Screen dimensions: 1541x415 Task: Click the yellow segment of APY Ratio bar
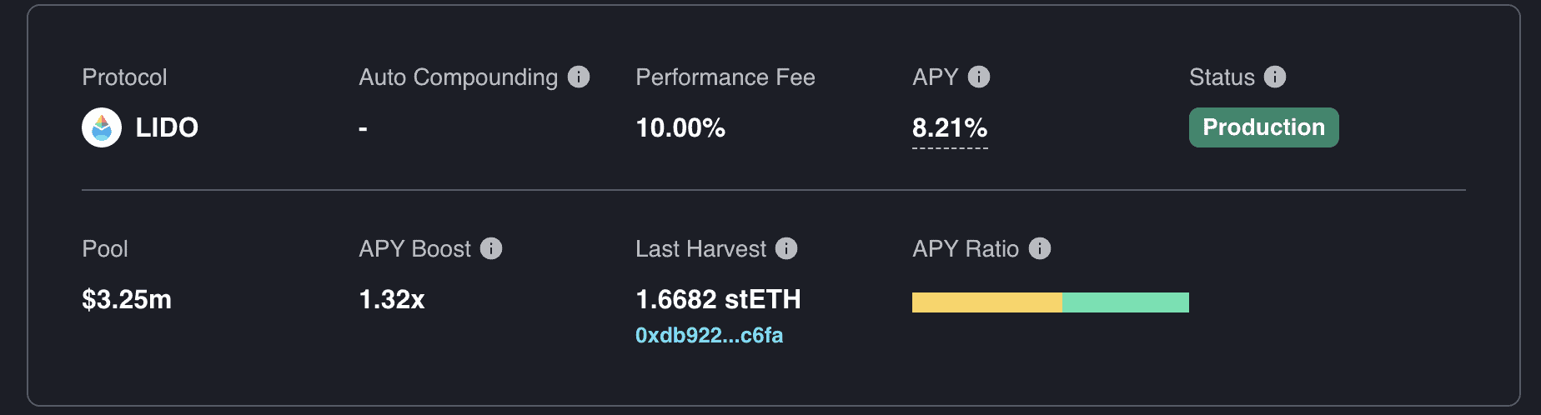point(986,302)
